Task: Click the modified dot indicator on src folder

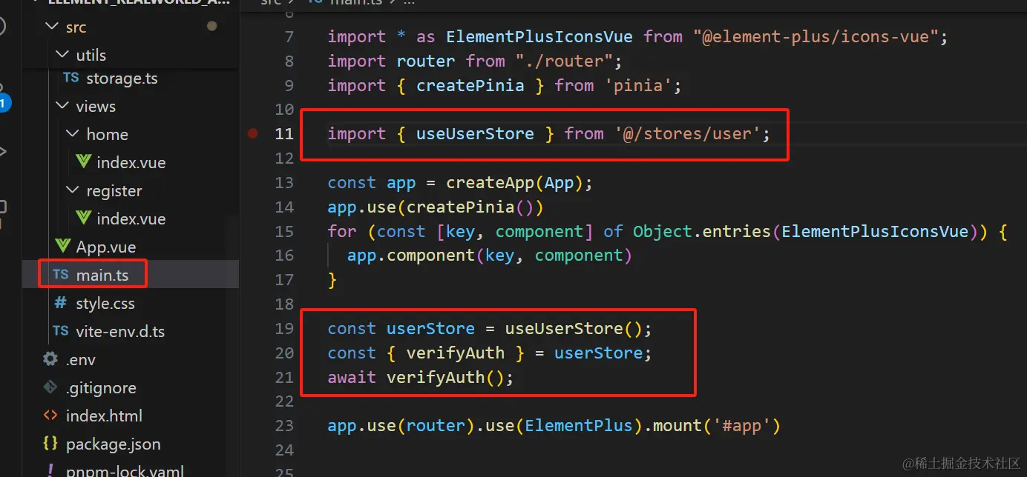Action: (212, 26)
